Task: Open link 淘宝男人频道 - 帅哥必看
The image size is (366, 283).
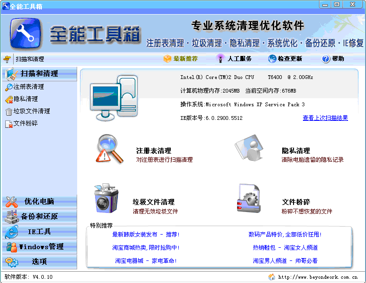Action: click(285, 260)
